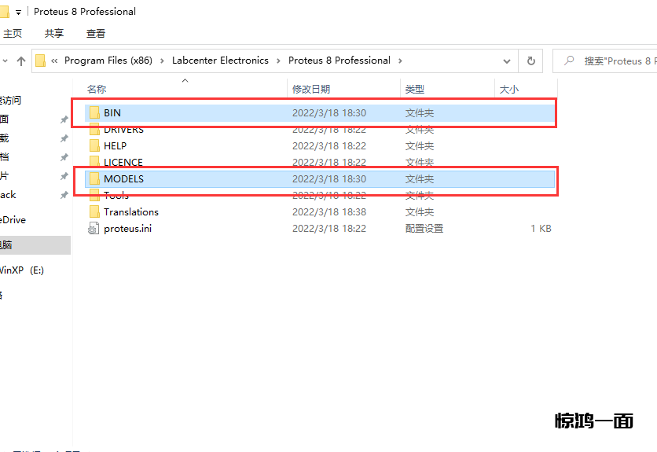Expand the address bar history dropdown
This screenshot has width=657, height=452.
coord(507,61)
